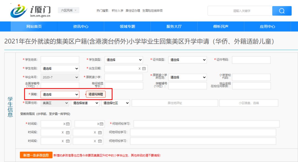298x162 pixels.
Task: Clear the 出生日期 field with X
Action: tap(139, 69)
